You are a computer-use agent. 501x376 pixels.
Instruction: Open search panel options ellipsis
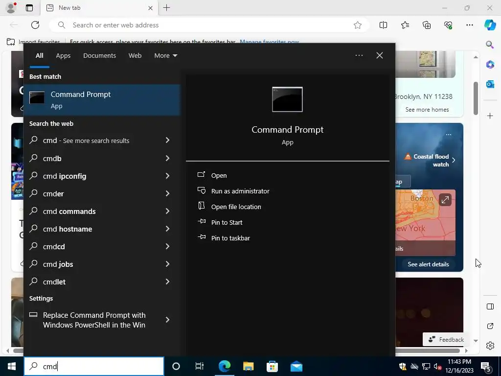tap(359, 55)
